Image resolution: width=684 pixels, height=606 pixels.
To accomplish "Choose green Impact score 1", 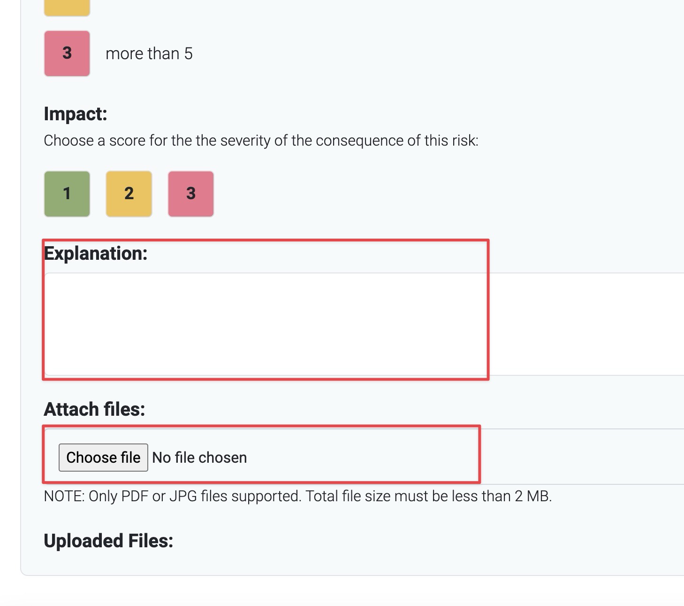I will point(67,194).
